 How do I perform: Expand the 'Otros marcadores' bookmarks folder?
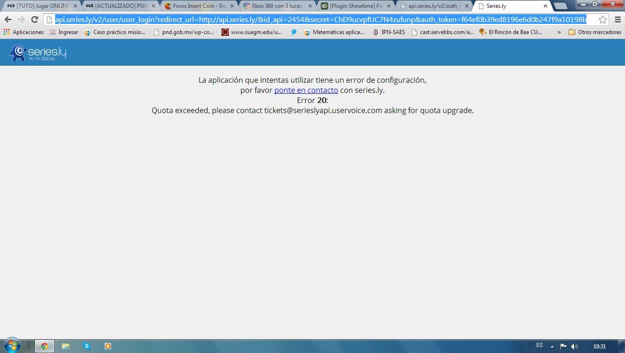pos(595,32)
